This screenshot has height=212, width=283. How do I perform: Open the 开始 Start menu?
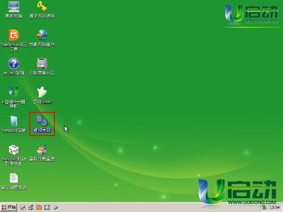pyautogui.click(x=8, y=207)
